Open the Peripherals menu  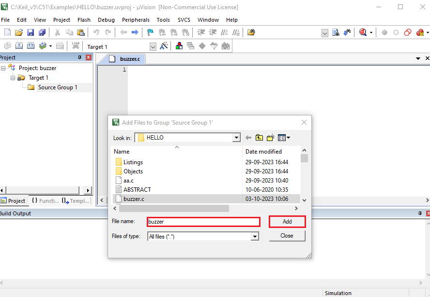coord(136,20)
